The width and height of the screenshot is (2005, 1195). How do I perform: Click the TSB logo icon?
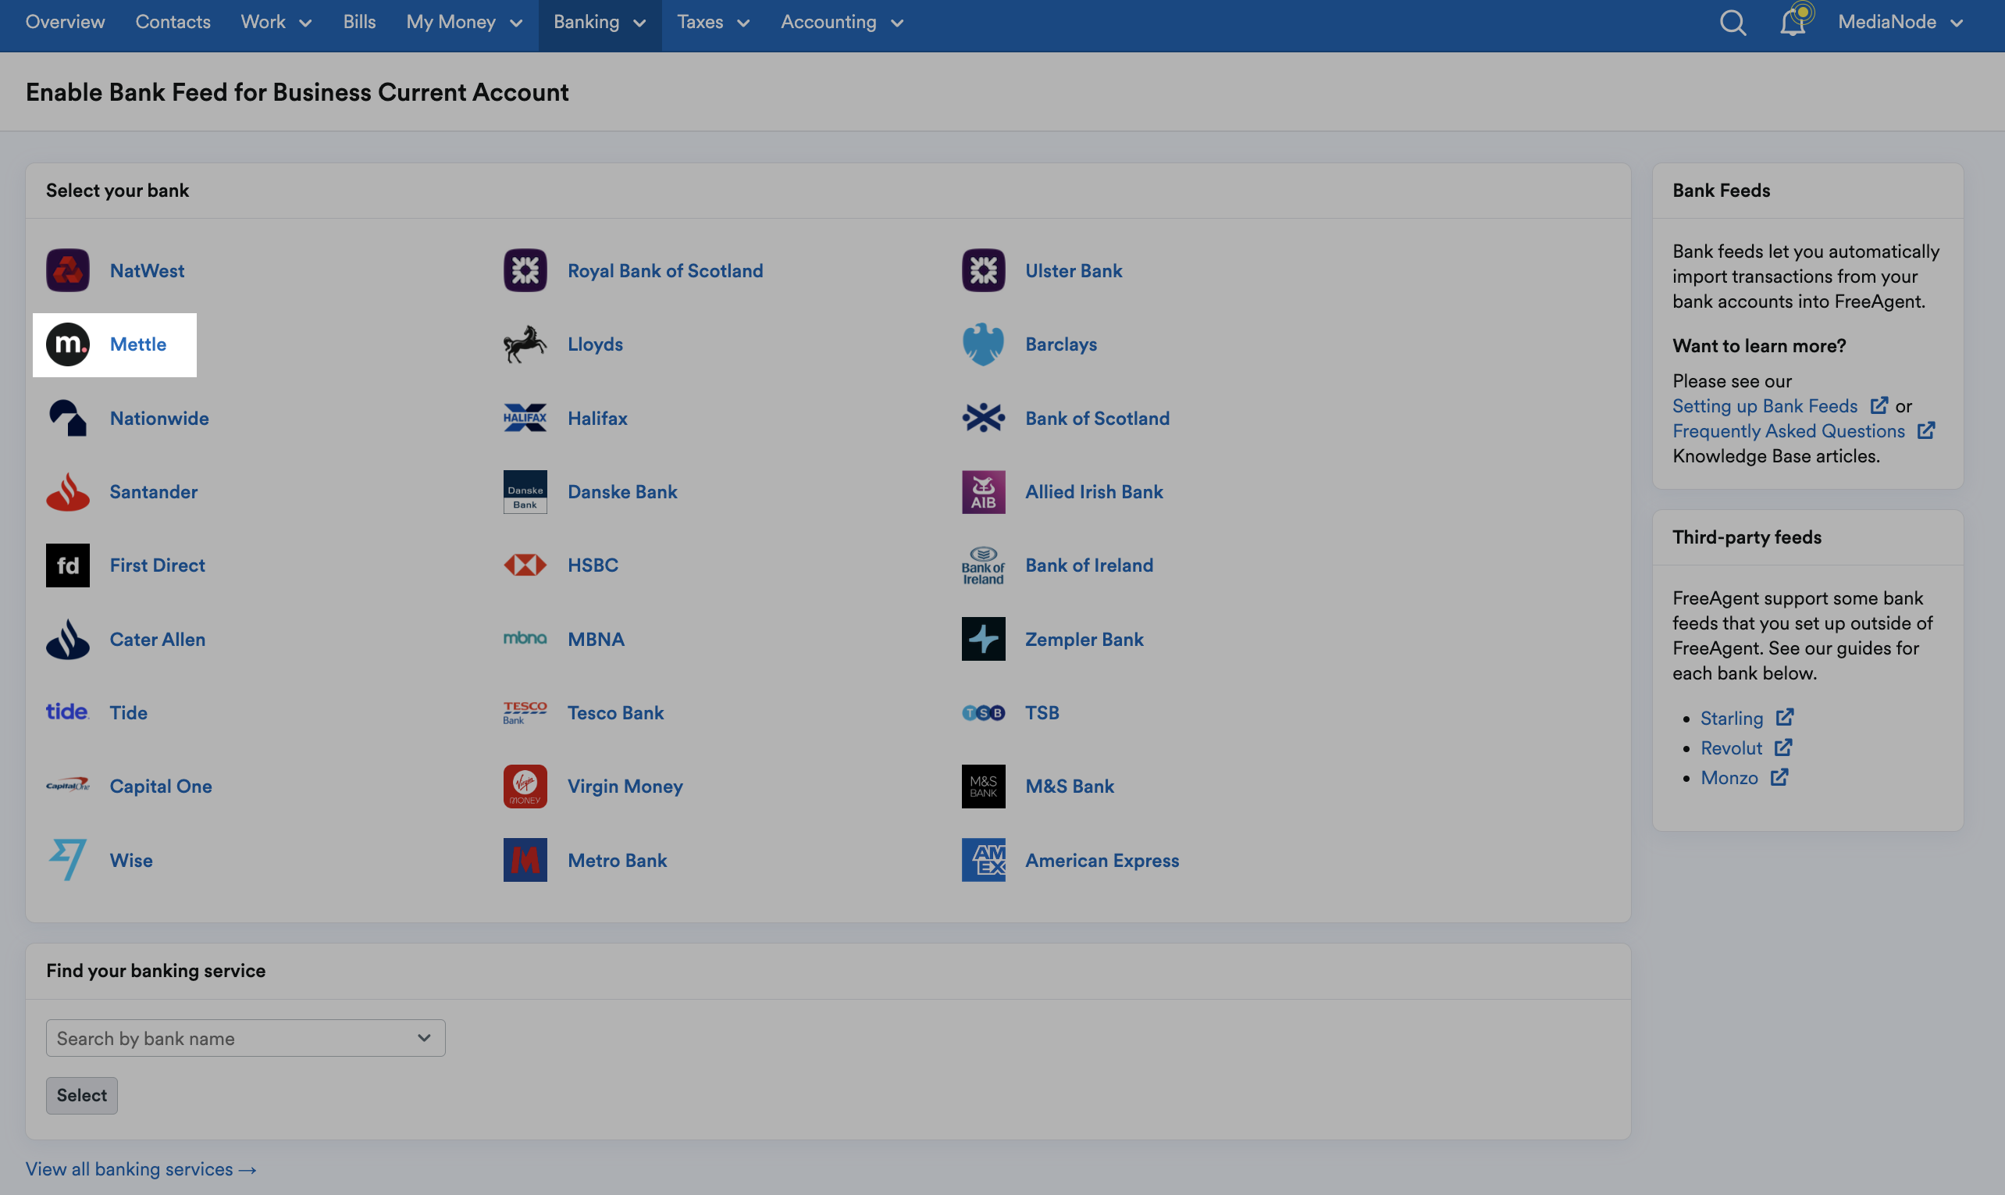[x=983, y=712]
